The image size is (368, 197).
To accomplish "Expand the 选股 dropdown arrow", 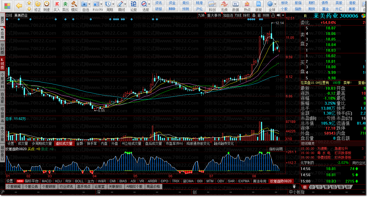I will 149,4.
